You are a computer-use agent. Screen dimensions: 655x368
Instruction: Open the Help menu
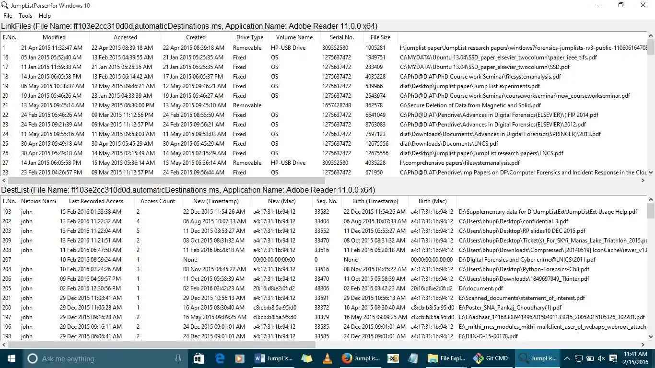45,16
